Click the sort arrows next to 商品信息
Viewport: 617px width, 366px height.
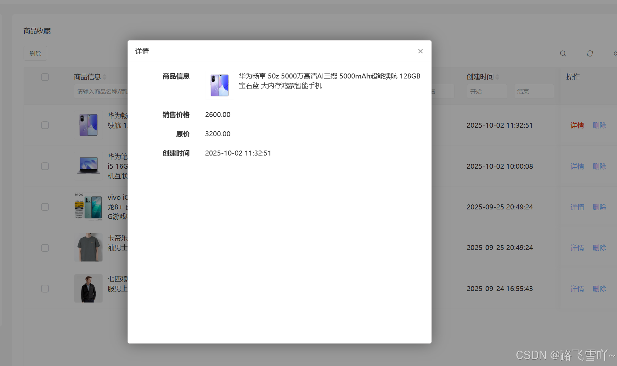click(x=105, y=77)
